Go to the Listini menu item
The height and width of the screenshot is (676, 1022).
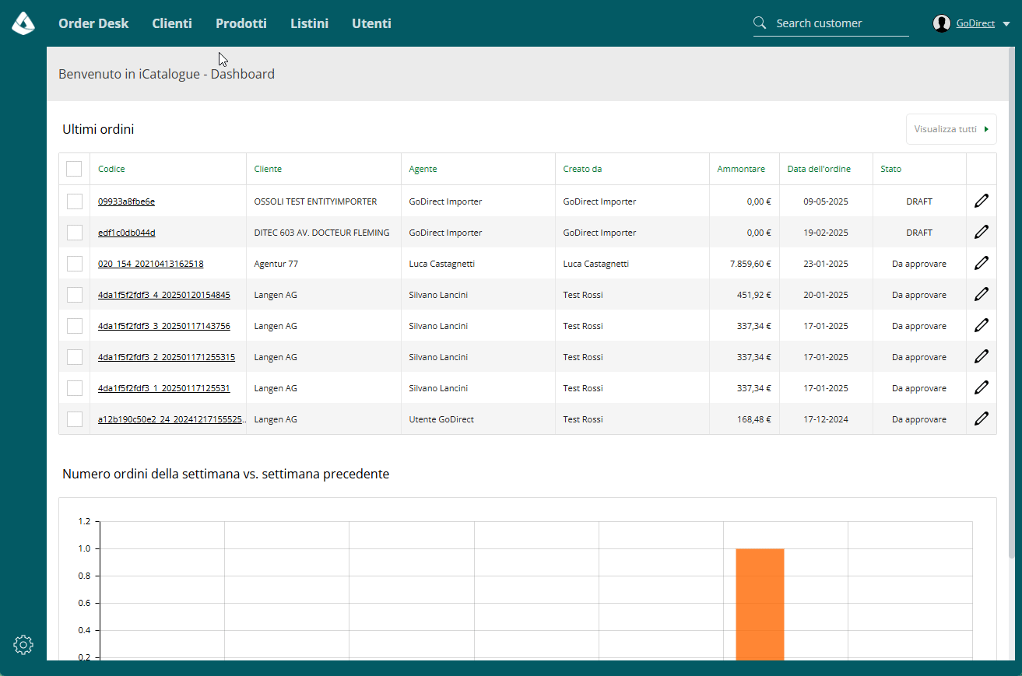coord(309,23)
